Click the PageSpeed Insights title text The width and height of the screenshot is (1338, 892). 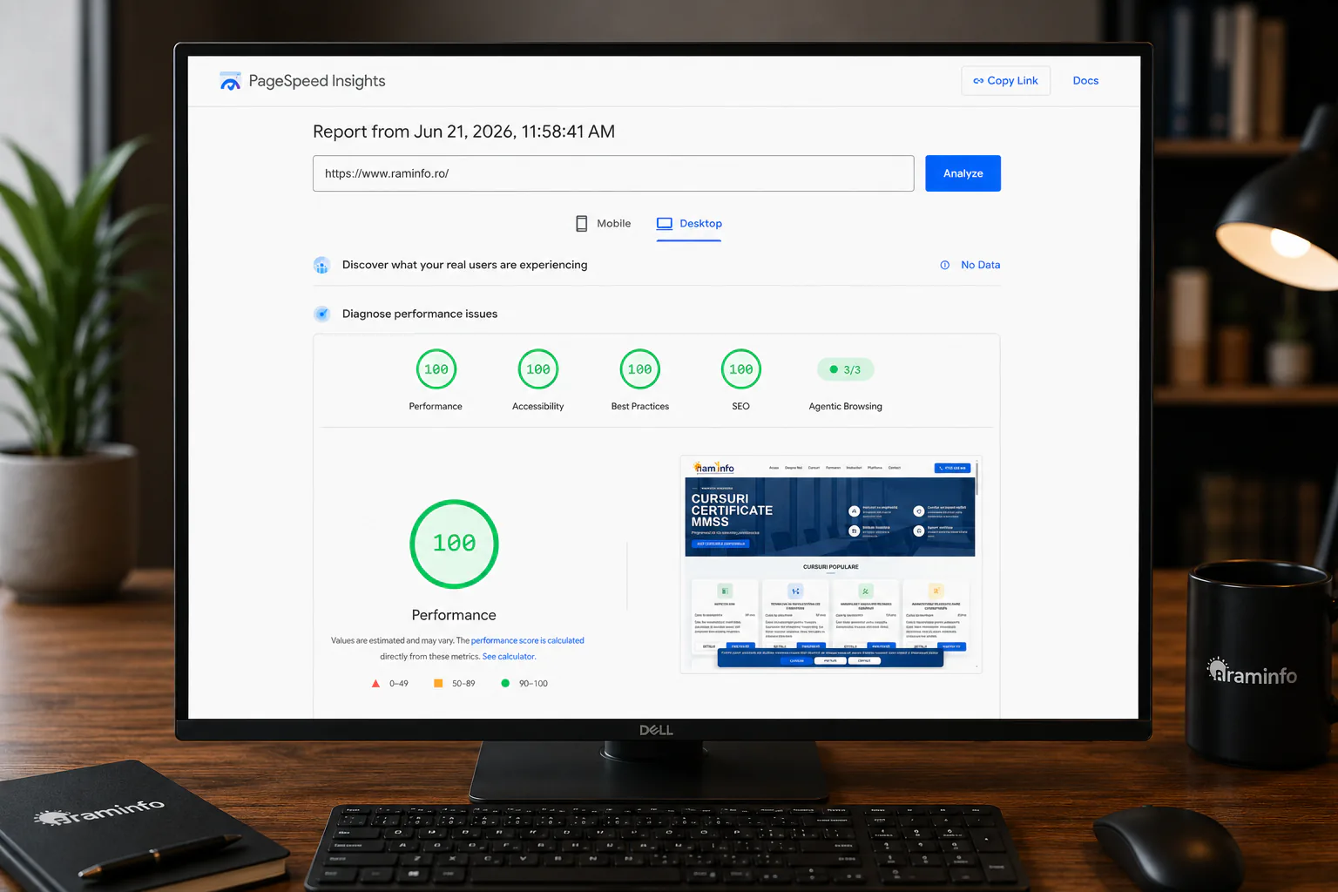coord(317,81)
